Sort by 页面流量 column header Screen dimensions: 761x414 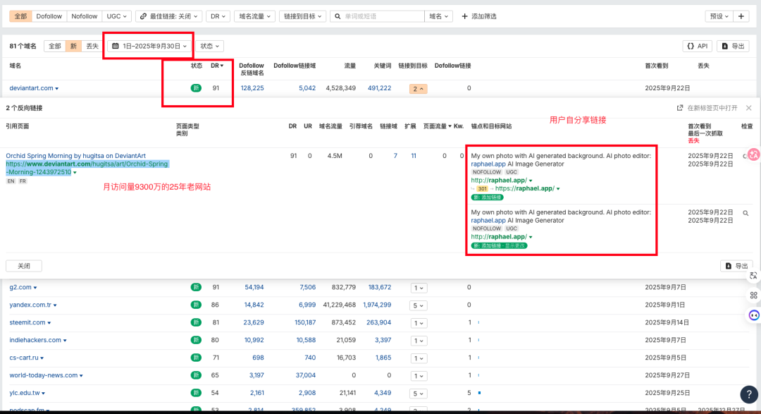click(437, 126)
